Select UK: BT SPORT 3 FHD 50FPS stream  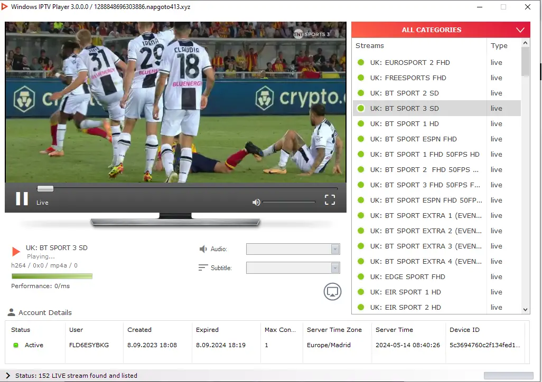tap(436, 185)
